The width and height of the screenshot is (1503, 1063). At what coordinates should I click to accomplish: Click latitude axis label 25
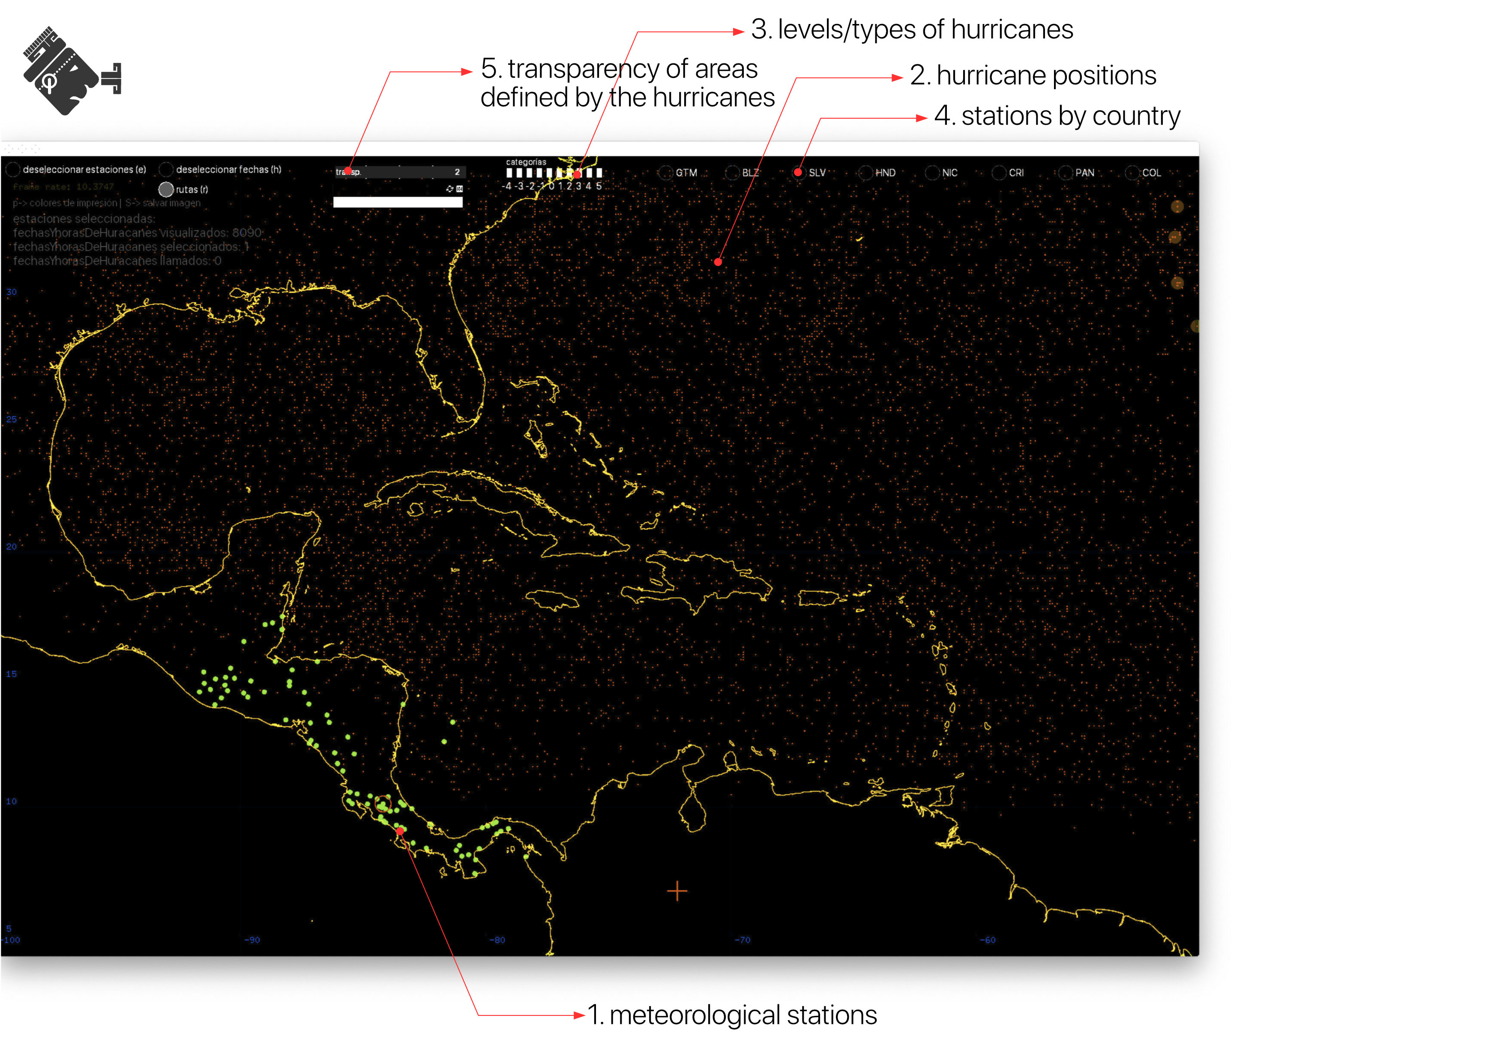point(12,419)
